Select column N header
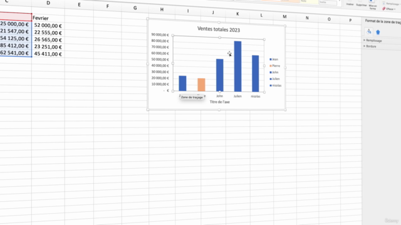Viewport: 401px width, 225px height. coord(307,18)
